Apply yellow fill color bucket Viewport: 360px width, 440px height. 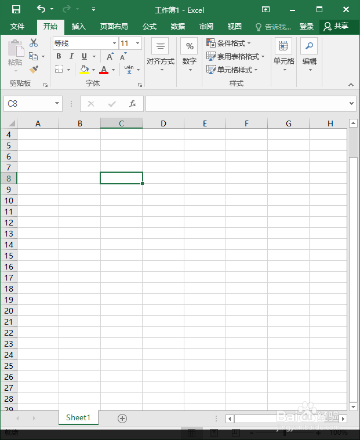(x=84, y=70)
